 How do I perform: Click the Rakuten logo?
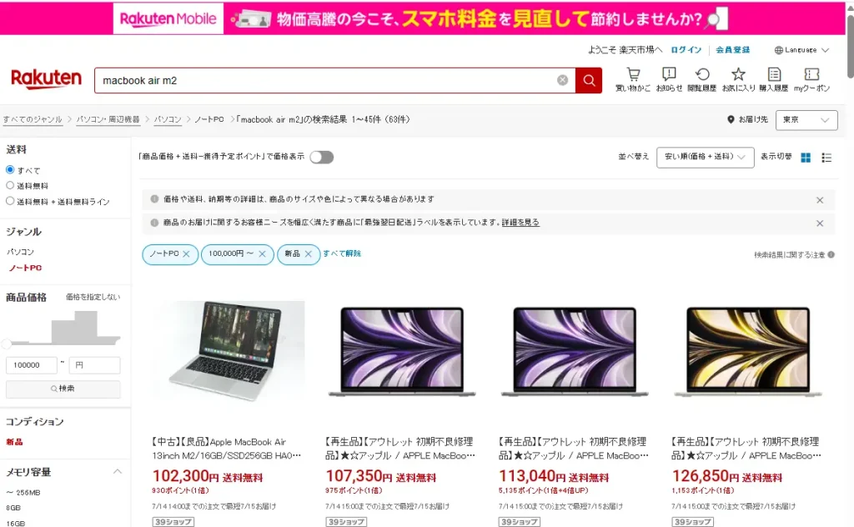(47, 79)
